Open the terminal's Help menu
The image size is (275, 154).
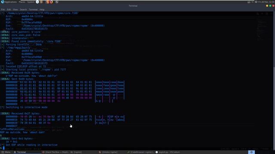(42, 9)
